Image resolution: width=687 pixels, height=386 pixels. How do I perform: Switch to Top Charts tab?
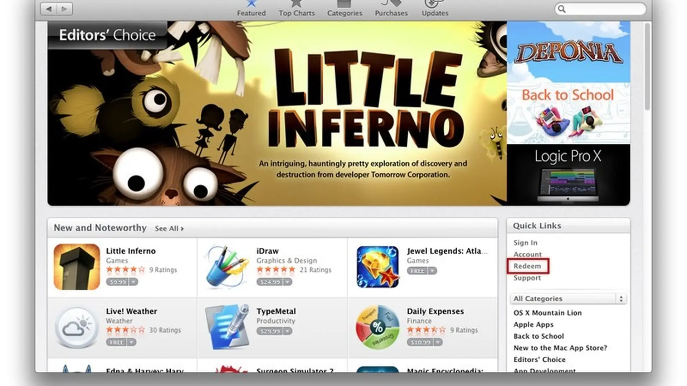tap(297, 9)
